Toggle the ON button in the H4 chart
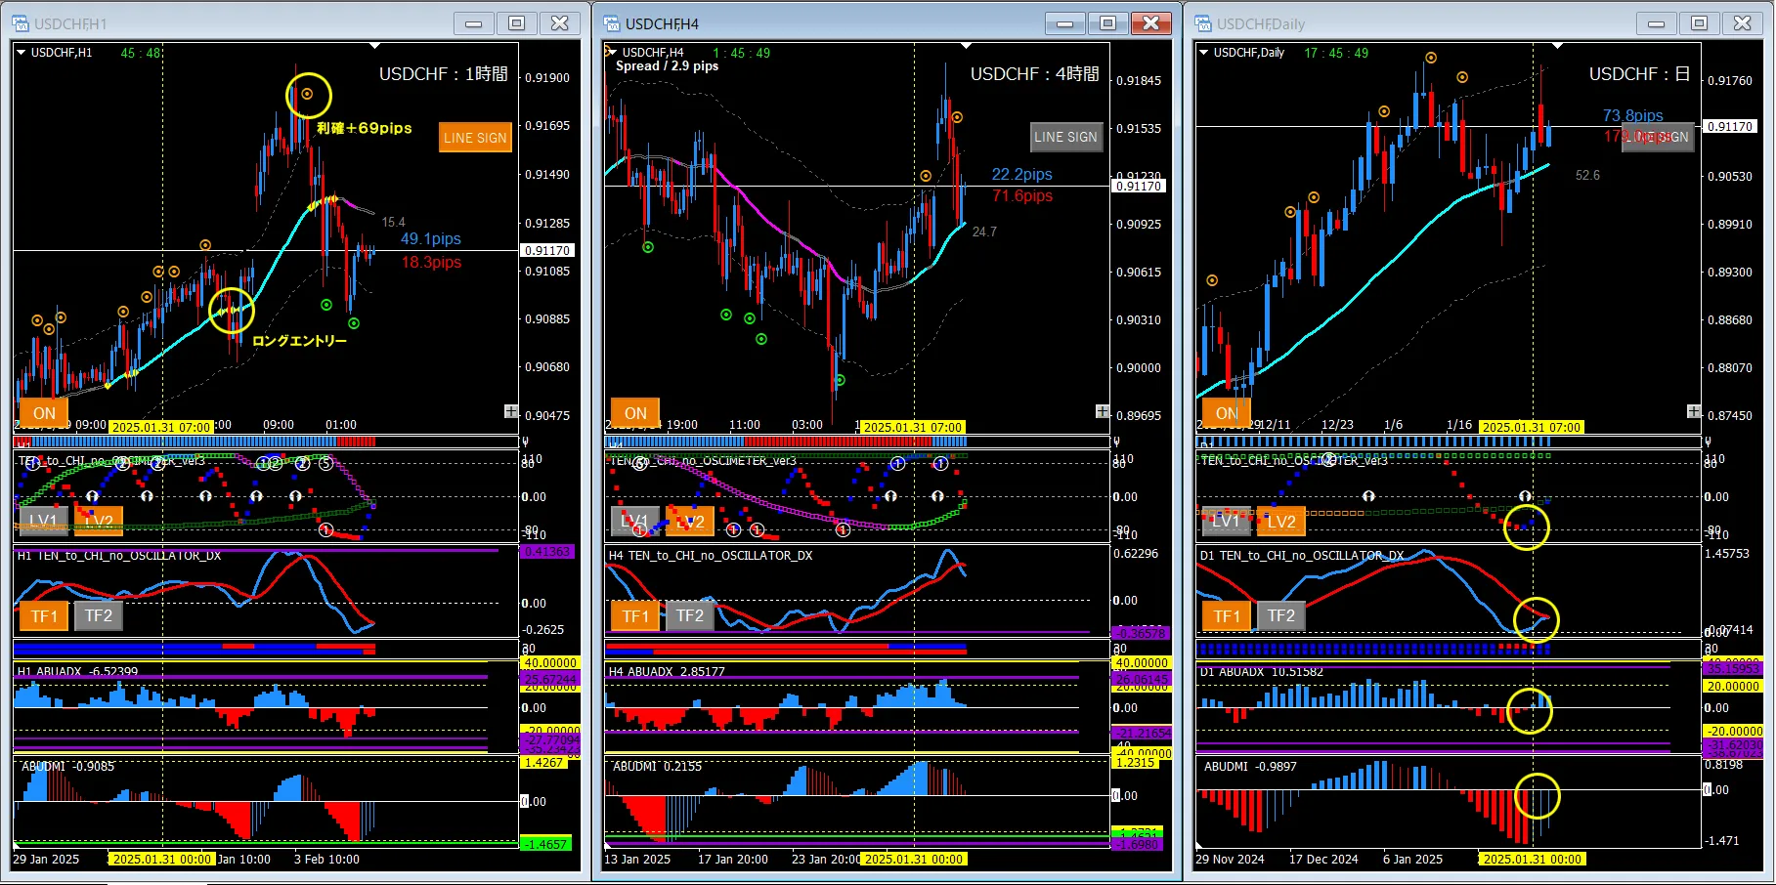 click(x=635, y=413)
